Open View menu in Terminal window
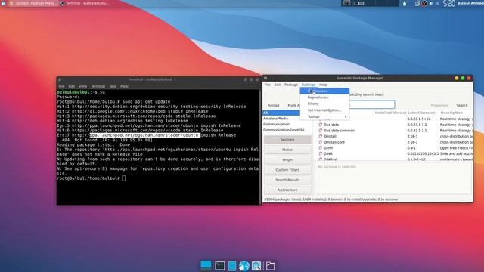484x272 pixels. coord(82,86)
